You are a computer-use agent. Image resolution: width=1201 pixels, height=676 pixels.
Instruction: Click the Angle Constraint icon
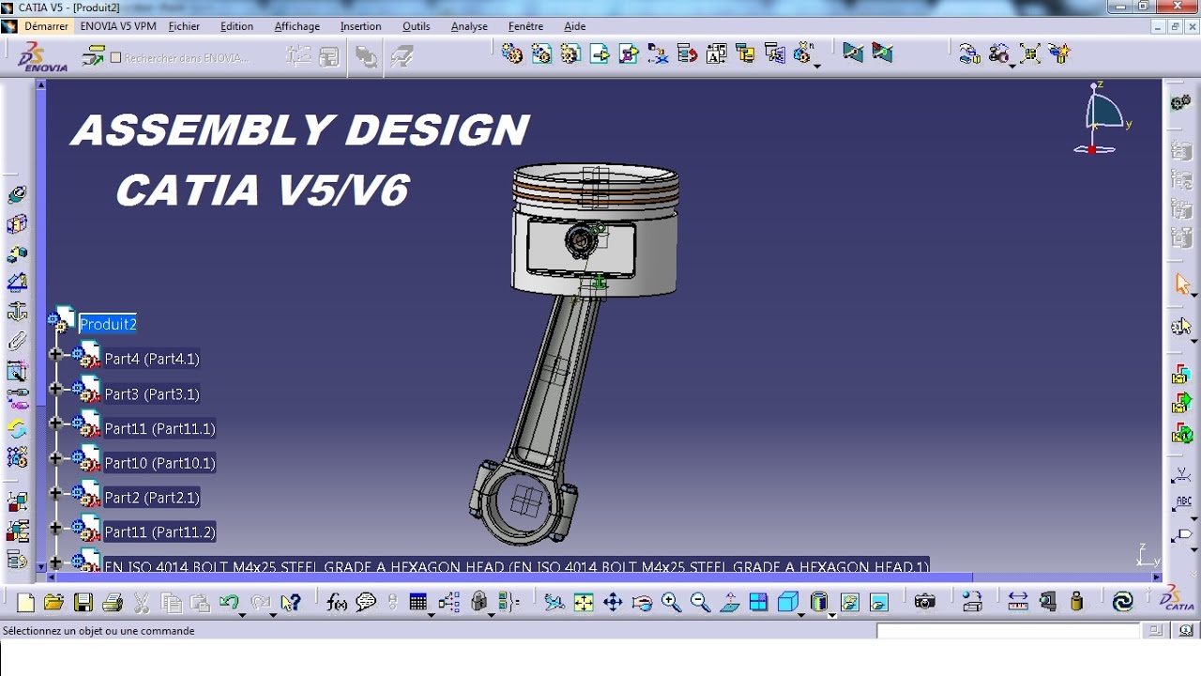coord(17,283)
